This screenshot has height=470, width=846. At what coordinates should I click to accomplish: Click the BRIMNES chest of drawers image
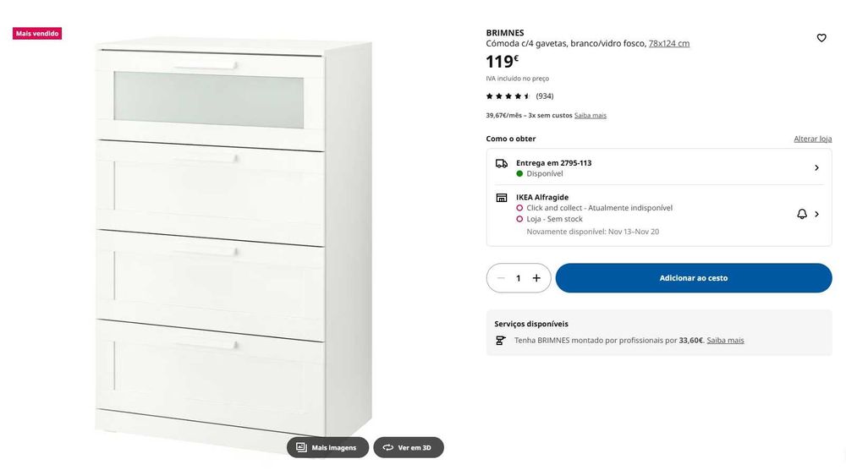[233, 238]
